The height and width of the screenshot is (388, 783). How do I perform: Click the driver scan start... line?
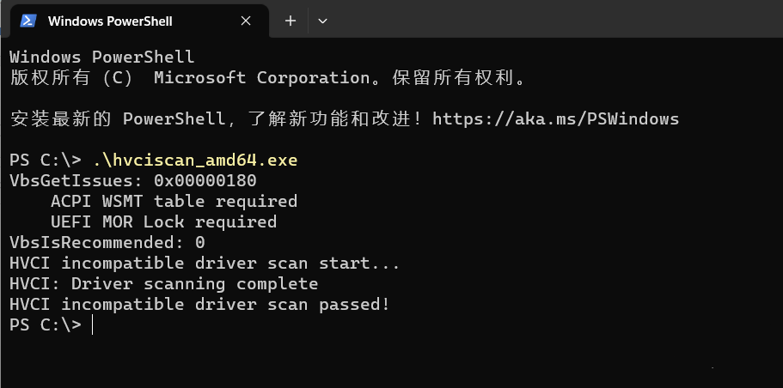pos(205,263)
